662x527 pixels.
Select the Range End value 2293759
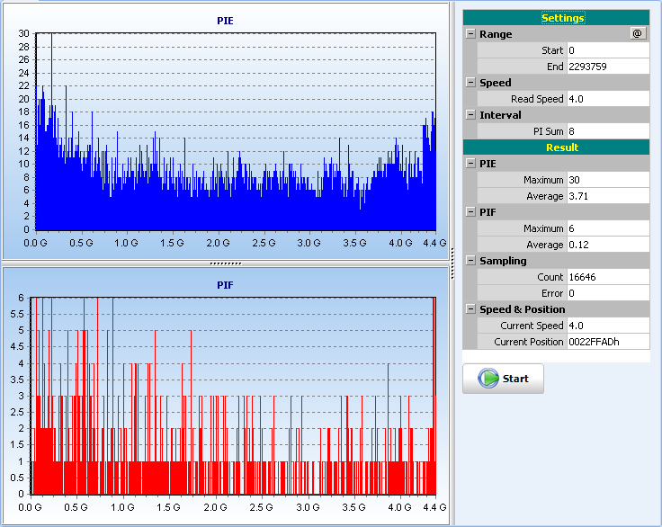[x=607, y=67]
